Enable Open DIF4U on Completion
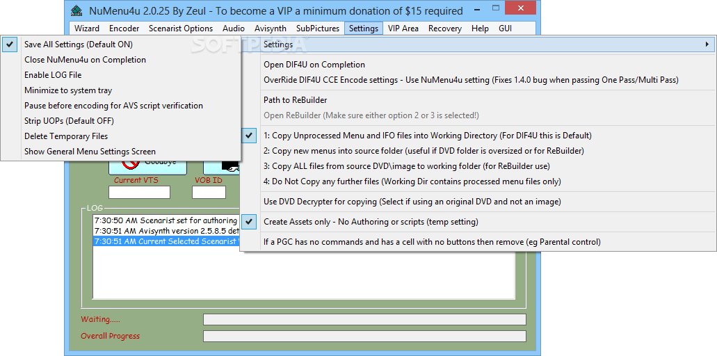 tap(478, 65)
